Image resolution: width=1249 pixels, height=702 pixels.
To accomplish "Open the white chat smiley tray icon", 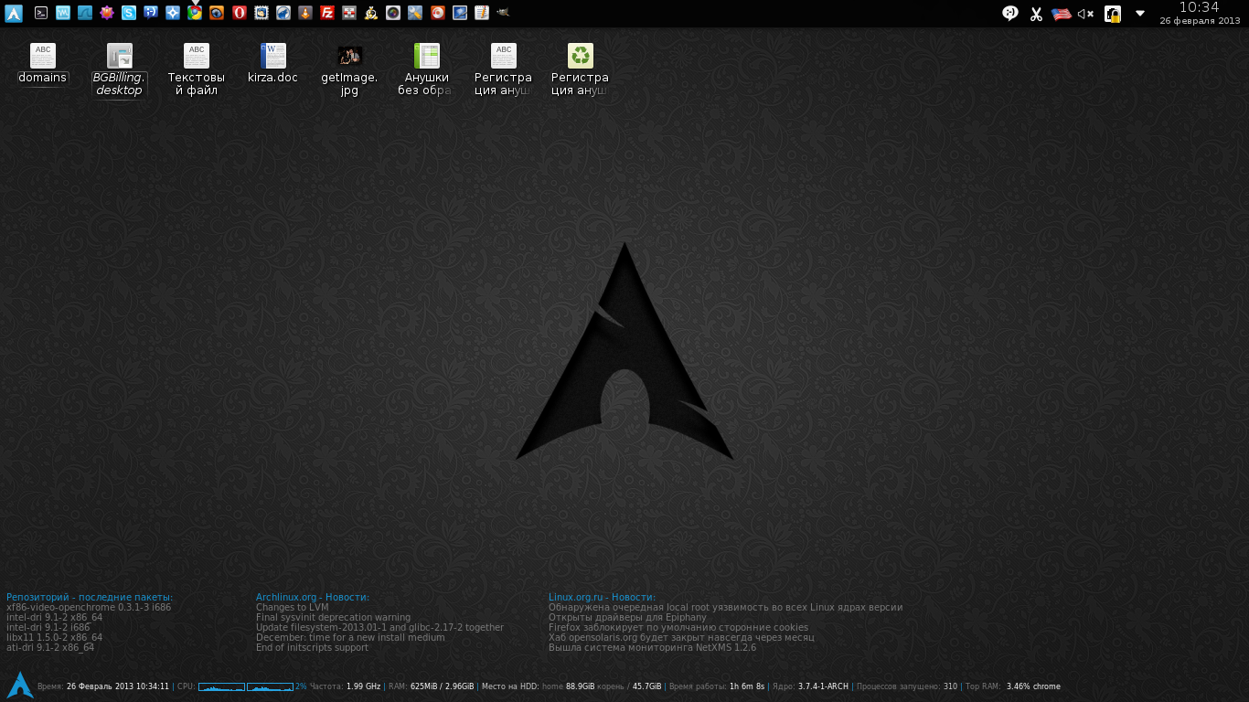I will (1010, 13).
